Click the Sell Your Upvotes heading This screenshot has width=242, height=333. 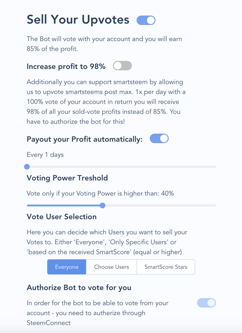[x=78, y=20]
